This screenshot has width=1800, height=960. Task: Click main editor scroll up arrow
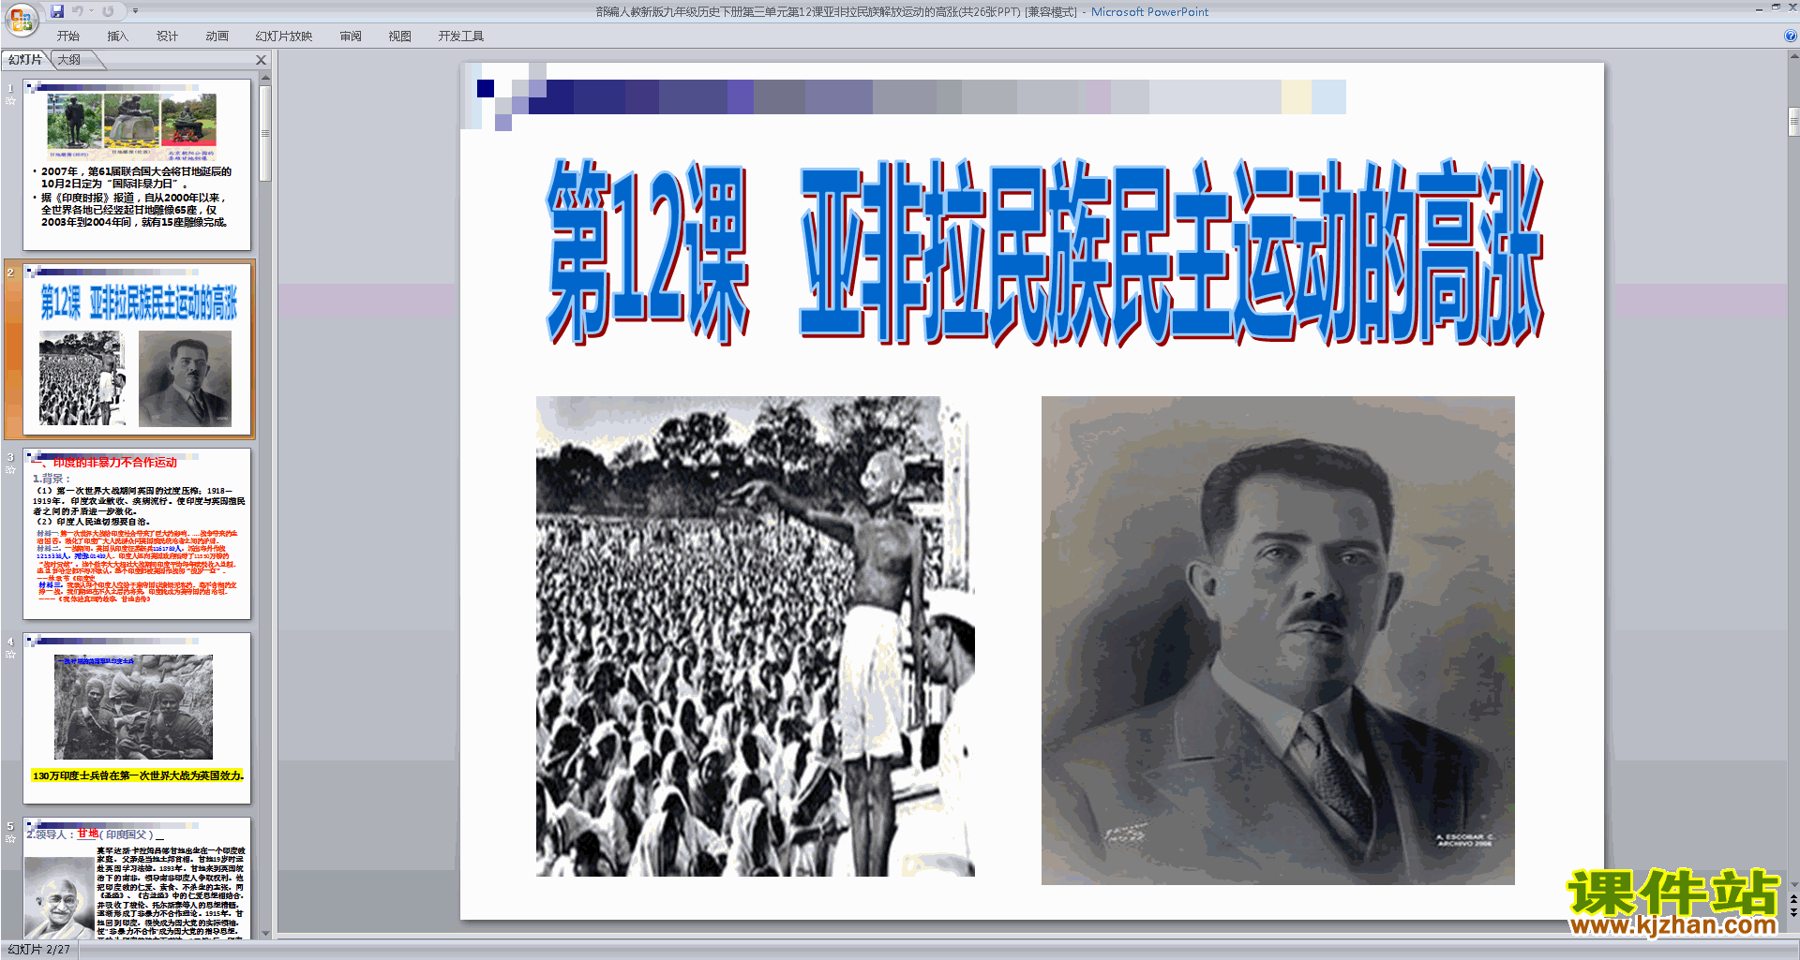coord(1793,56)
